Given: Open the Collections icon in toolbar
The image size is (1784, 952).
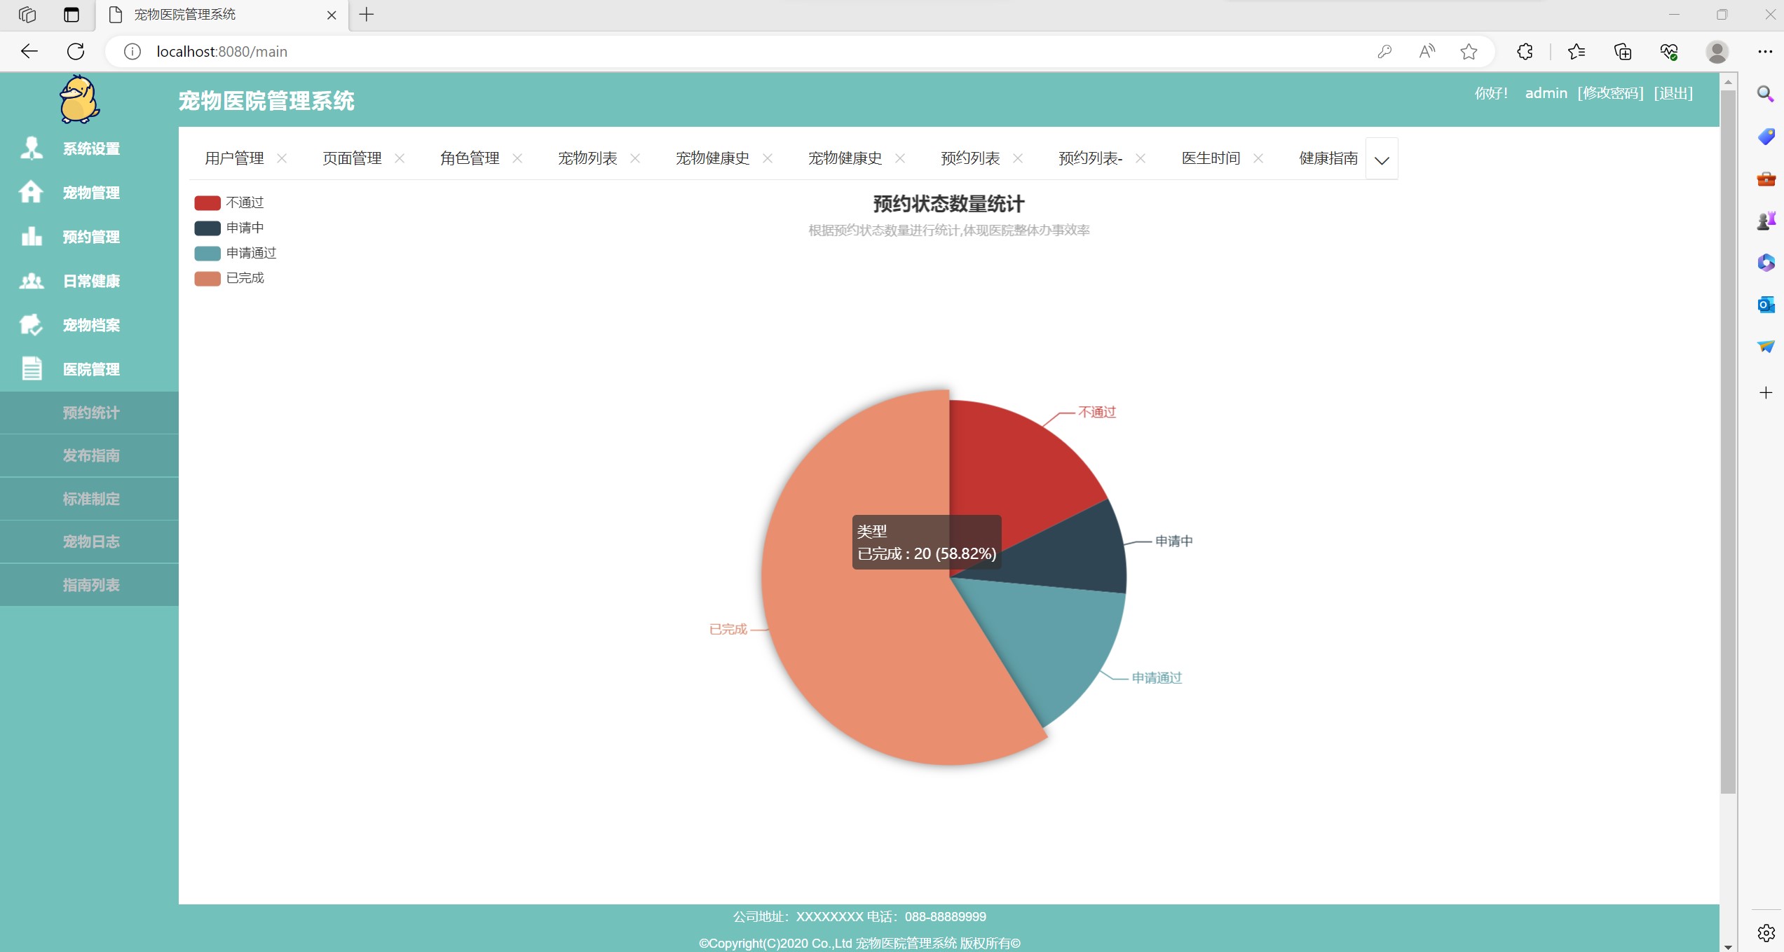Looking at the screenshot, I should click(1623, 51).
